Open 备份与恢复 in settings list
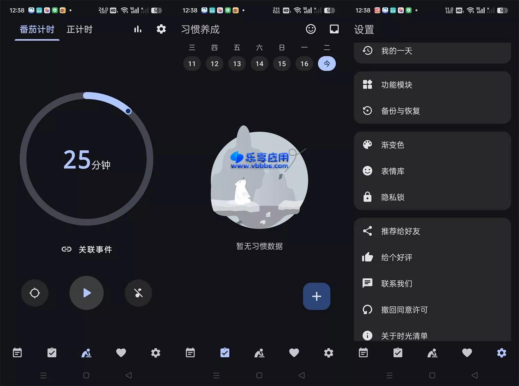The height and width of the screenshot is (386, 519). (401, 111)
